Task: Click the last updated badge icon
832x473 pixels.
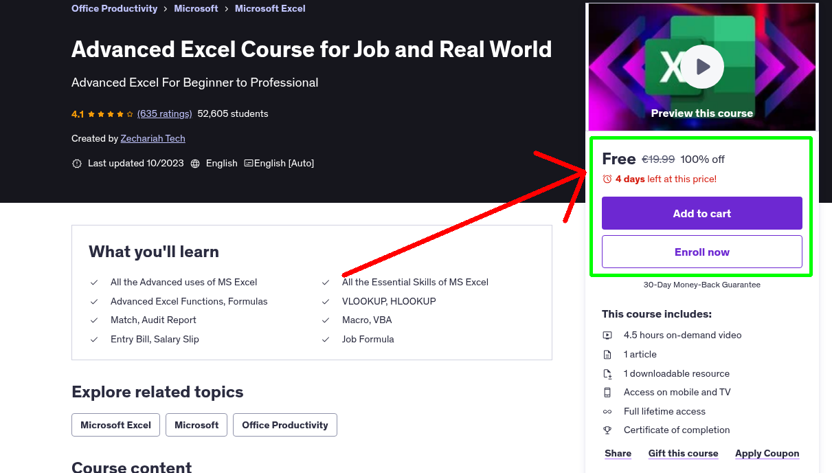Action: [76, 164]
